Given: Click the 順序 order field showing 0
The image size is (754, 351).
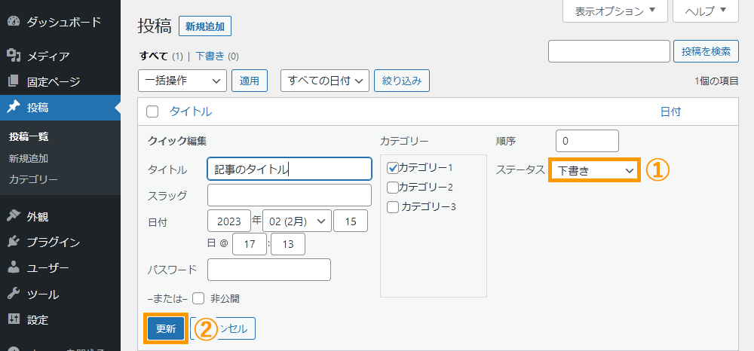Looking at the screenshot, I should coord(587,141).
